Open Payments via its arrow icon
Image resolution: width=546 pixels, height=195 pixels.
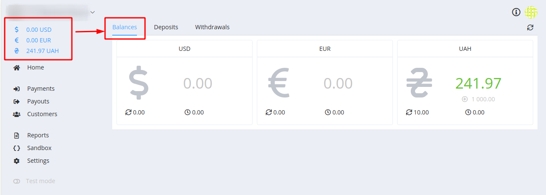(x=17, y=89)
